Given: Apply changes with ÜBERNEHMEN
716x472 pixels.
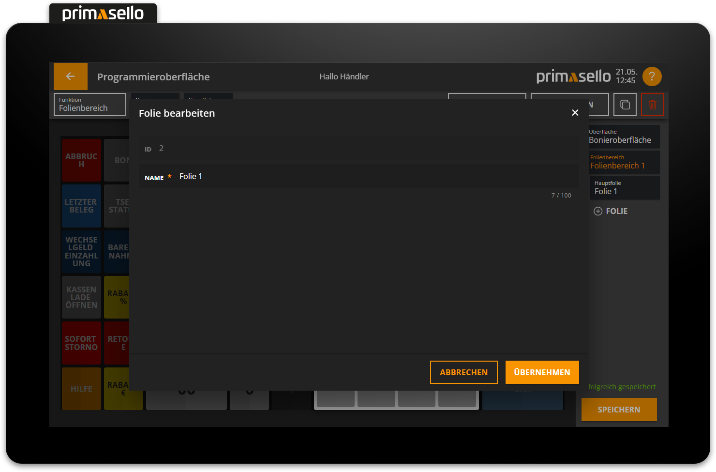Looking at the screenshot, I should 542,372.
